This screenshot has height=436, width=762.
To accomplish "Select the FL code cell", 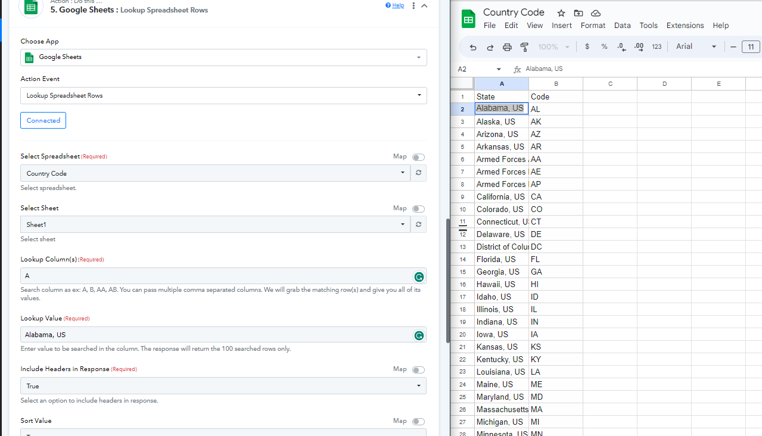I will pos(556,259).
